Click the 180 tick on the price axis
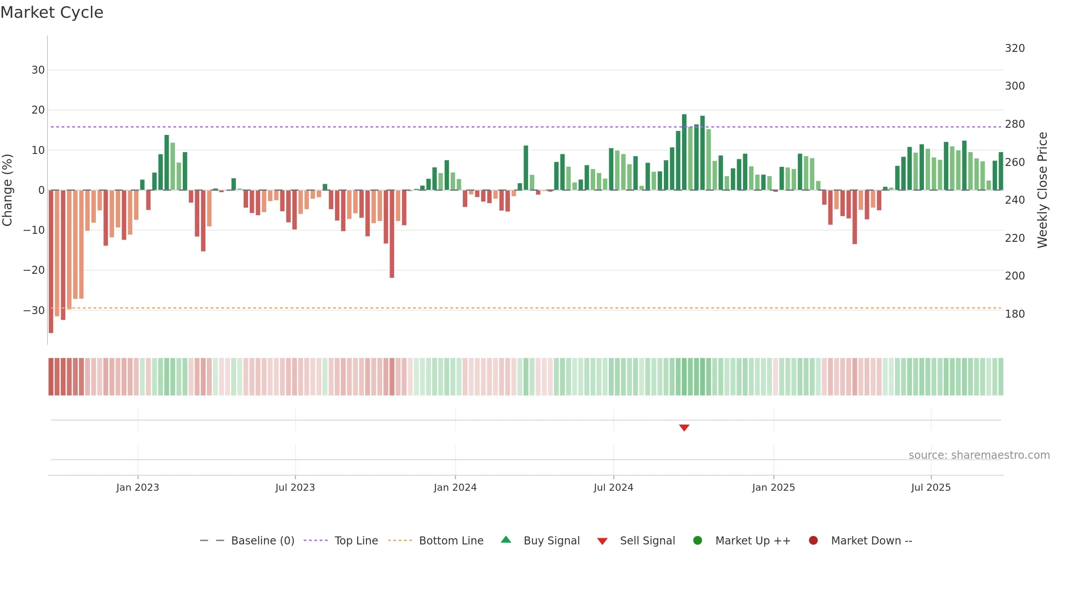The height and width of the screenshot is (599, 1065). [x=1015, y=314]
